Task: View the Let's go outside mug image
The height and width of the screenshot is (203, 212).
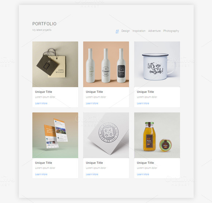Action: pyautogui.click(x=157, y=64)
